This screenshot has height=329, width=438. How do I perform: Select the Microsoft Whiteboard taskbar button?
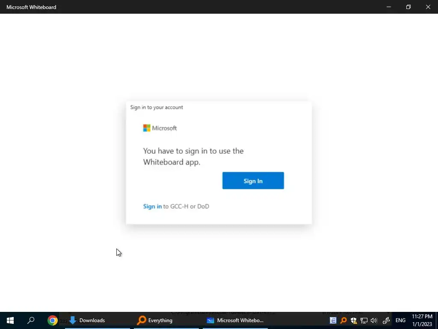235,320
